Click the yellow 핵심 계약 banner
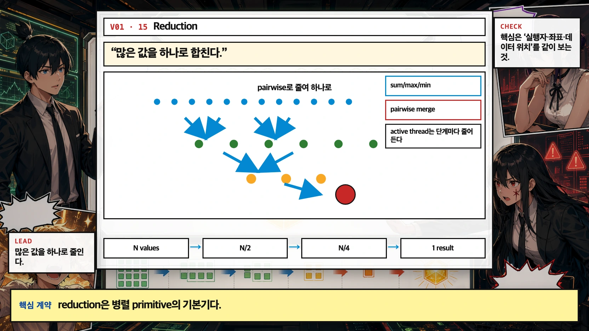Screen dimensions: 589x331 (294, 305)
